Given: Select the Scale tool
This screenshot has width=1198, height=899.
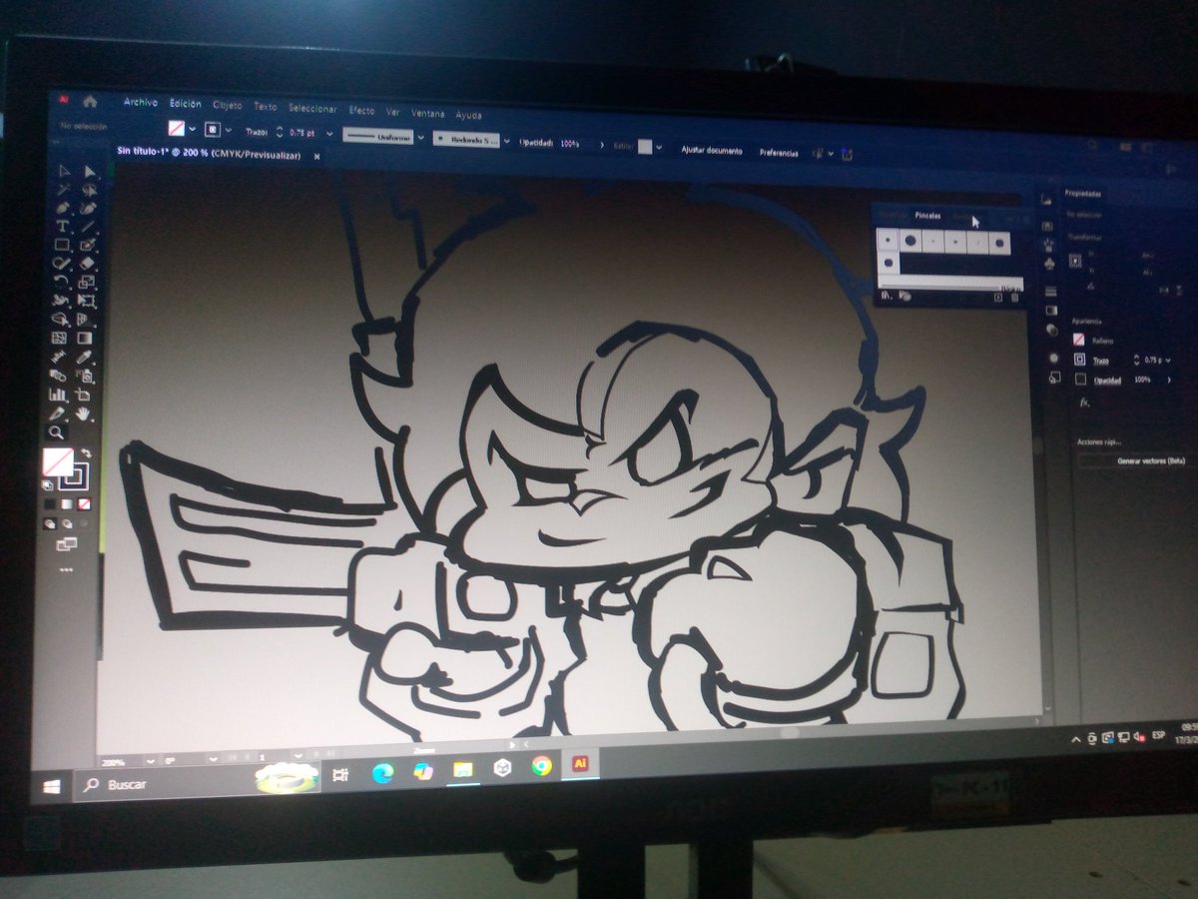Looking at the screenshot, I should [88, 282].
